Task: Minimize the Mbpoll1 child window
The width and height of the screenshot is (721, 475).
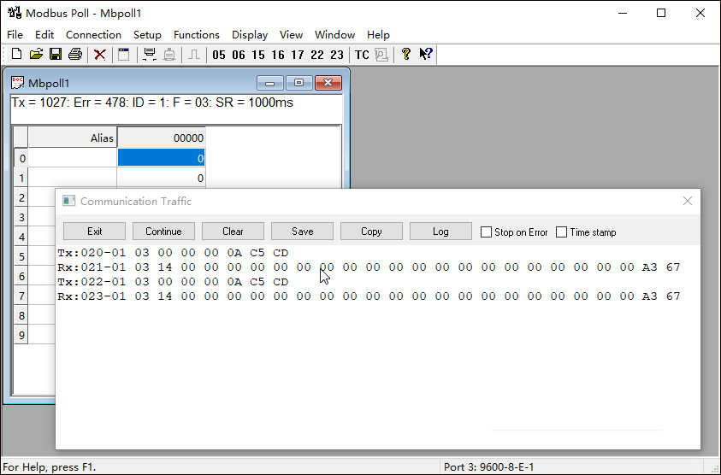Action: click(270, 83)
